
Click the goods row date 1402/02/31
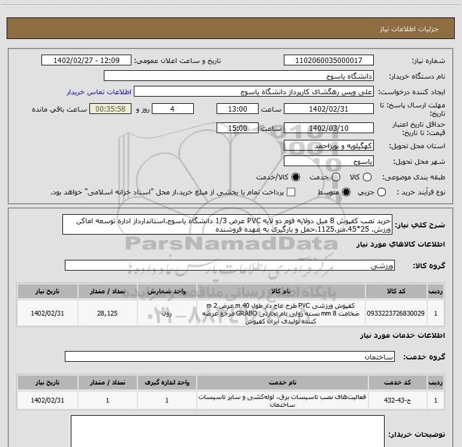[x=47, y=313]
